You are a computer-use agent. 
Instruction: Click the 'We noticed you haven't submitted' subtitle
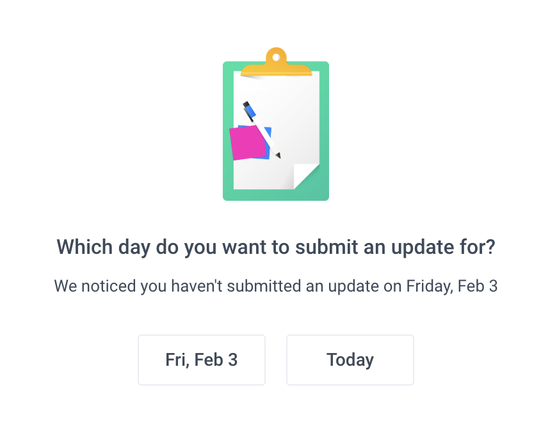276,286
